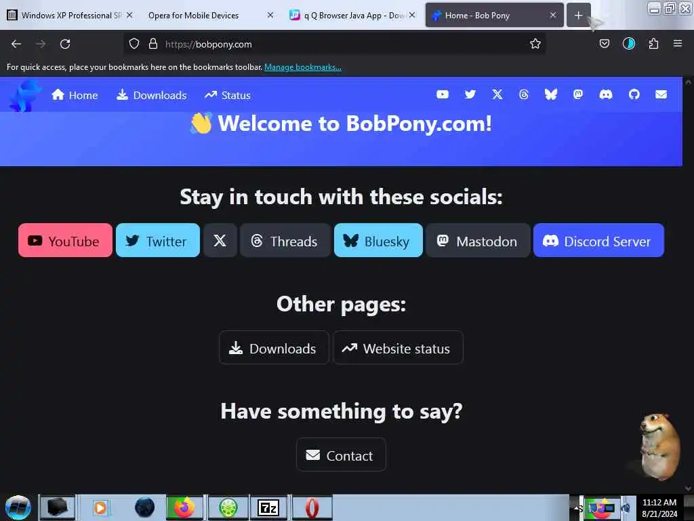This screenshot has height=521, width=694.
Task: Open the Downloads button under Other pages
Action: pos(274,348)
